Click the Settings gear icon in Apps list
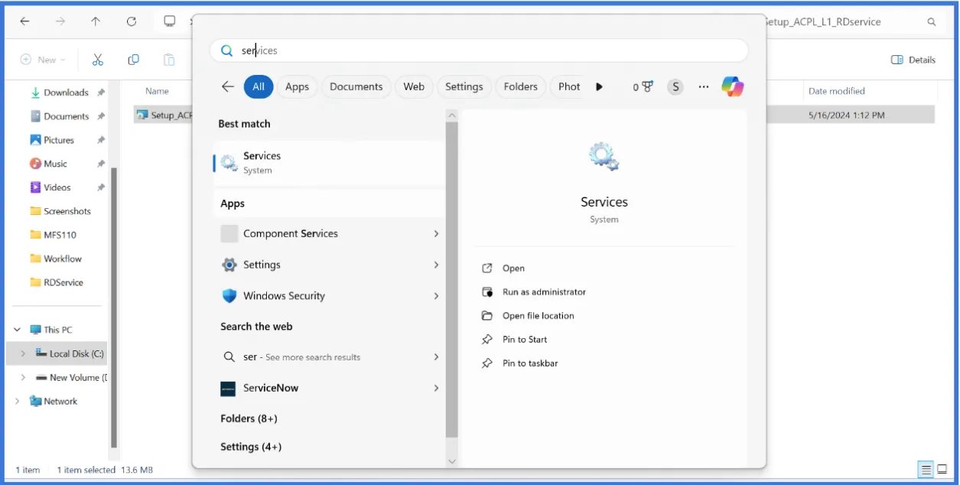 (229, 265)
